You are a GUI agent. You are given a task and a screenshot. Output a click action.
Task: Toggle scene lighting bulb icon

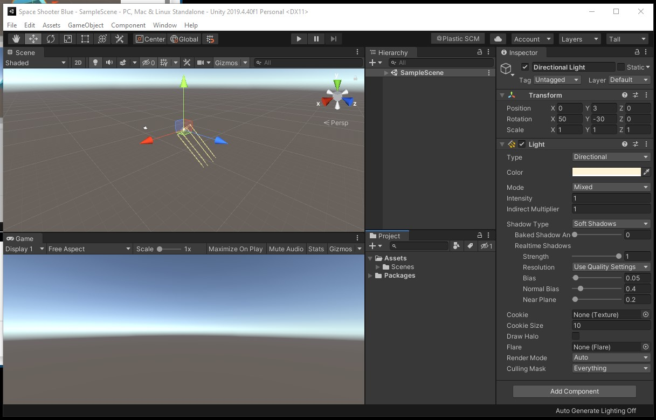[95, 63]
